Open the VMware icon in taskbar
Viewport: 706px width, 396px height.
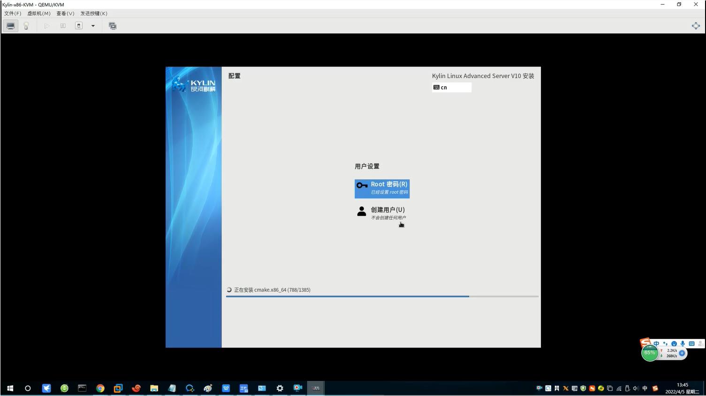tap(118, 388)
